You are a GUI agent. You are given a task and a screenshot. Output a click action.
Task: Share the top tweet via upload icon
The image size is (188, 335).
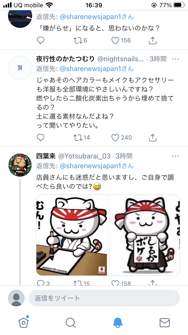pyautogui.click(x=153, y=40)
